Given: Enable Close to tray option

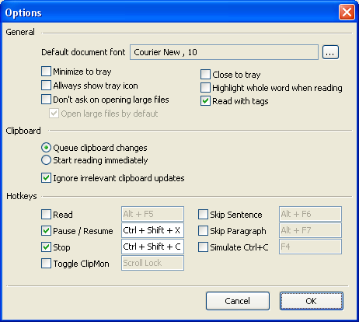Looking at the screenshot, I should (x=205, y=75).
